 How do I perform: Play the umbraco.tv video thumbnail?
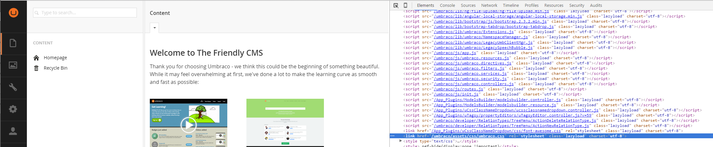(x=188, y=124)
